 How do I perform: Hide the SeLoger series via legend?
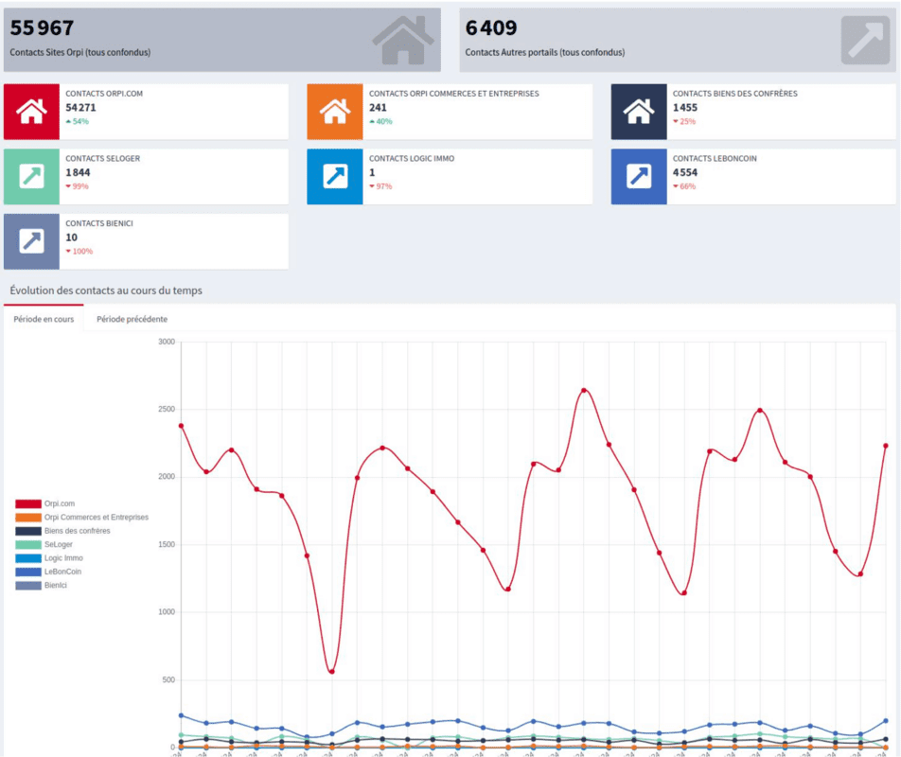(58, 544)
